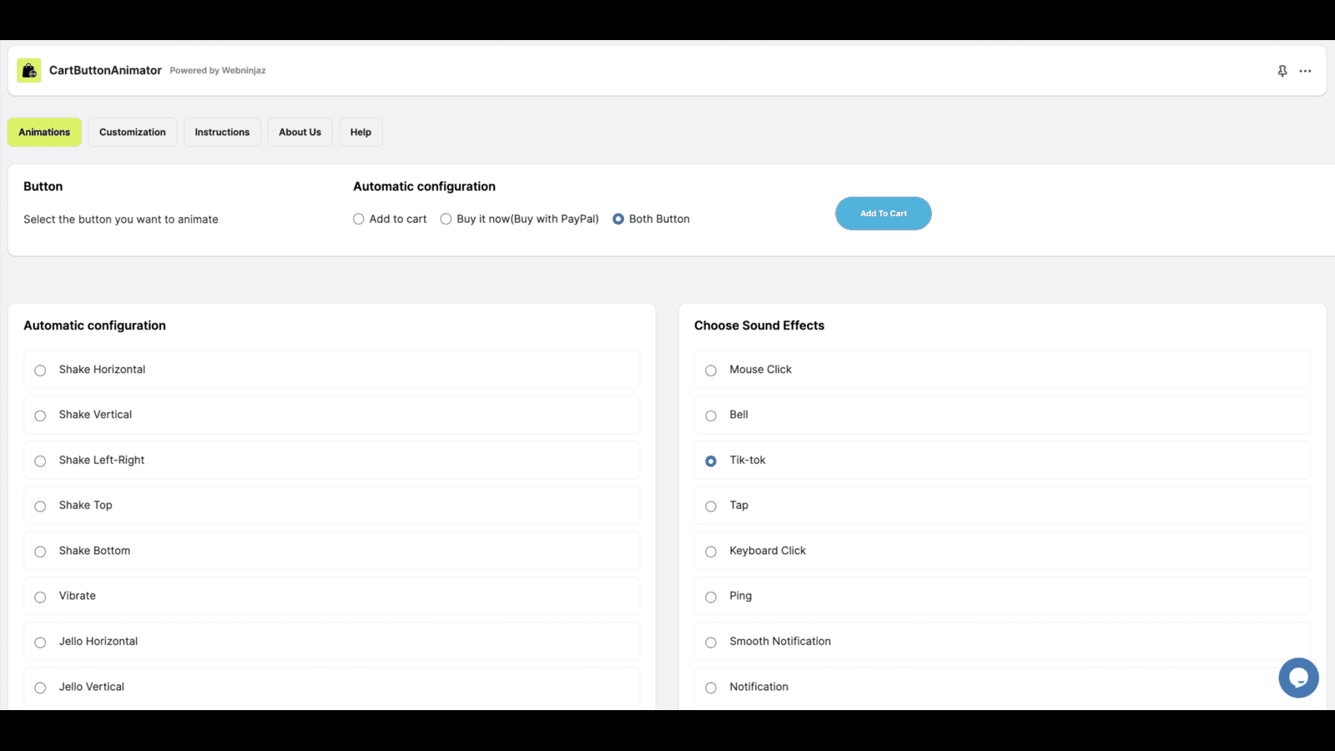Select the Keyboard Click sound effect
Viewport: 1335px width, 751px height.
click(x=711, y=552)
